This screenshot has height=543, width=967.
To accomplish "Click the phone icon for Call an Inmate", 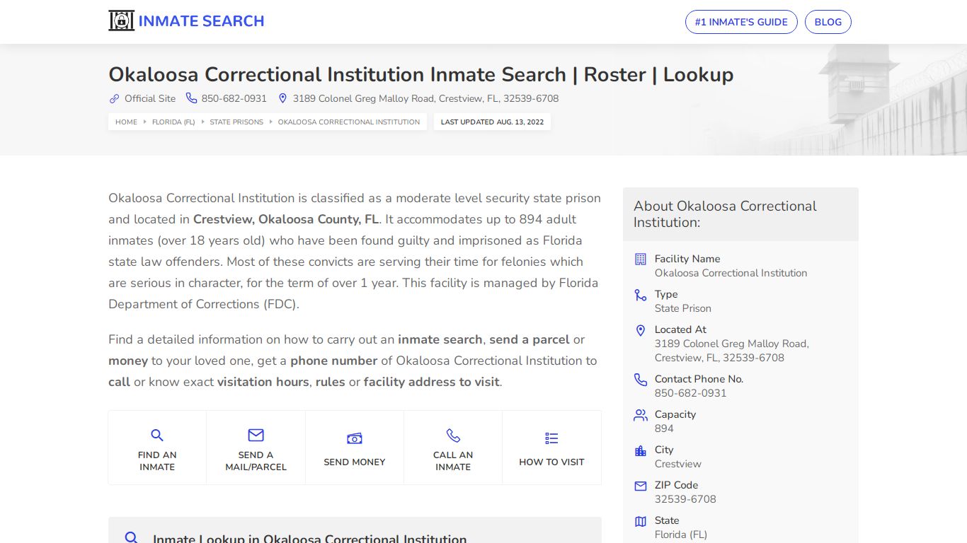I will point(453,436).
